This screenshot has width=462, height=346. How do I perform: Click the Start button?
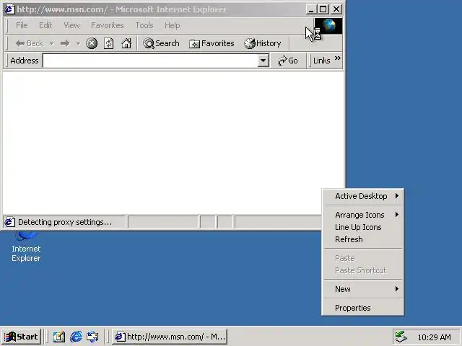click(x=21, y=337)
